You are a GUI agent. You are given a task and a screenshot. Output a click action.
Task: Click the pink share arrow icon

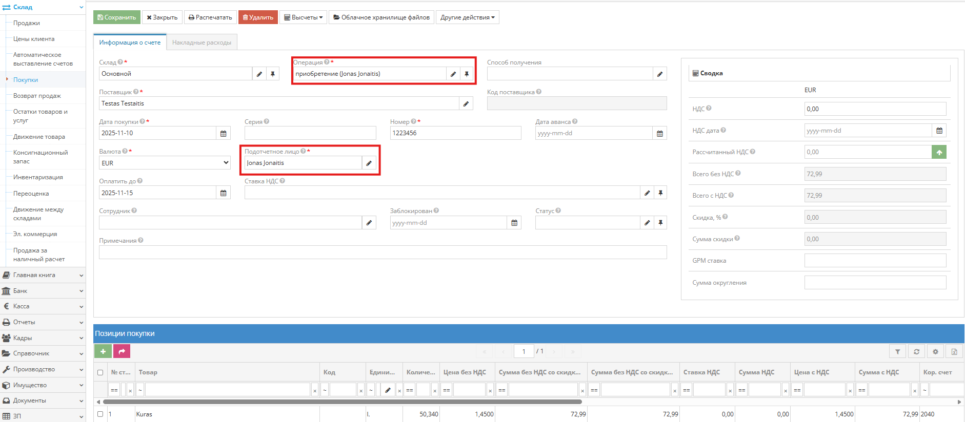pos(122,351)
